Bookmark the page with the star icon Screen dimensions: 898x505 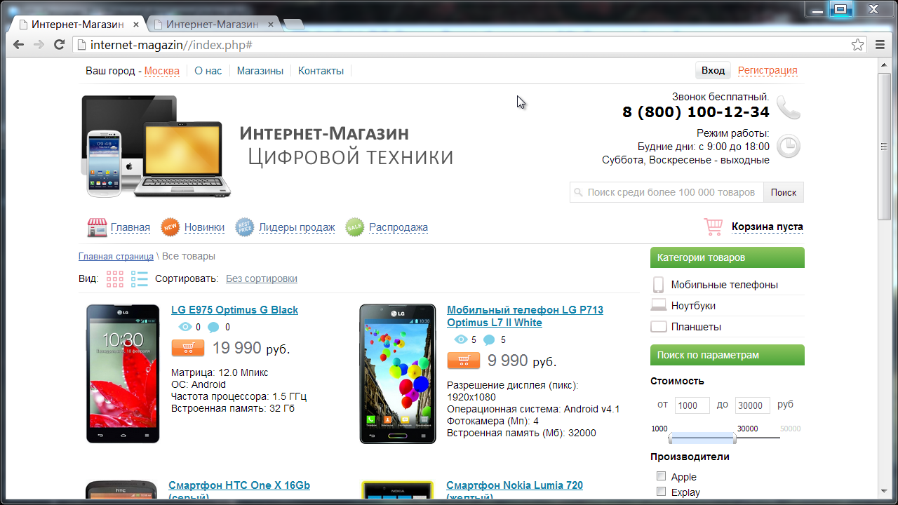pos(857,45)
